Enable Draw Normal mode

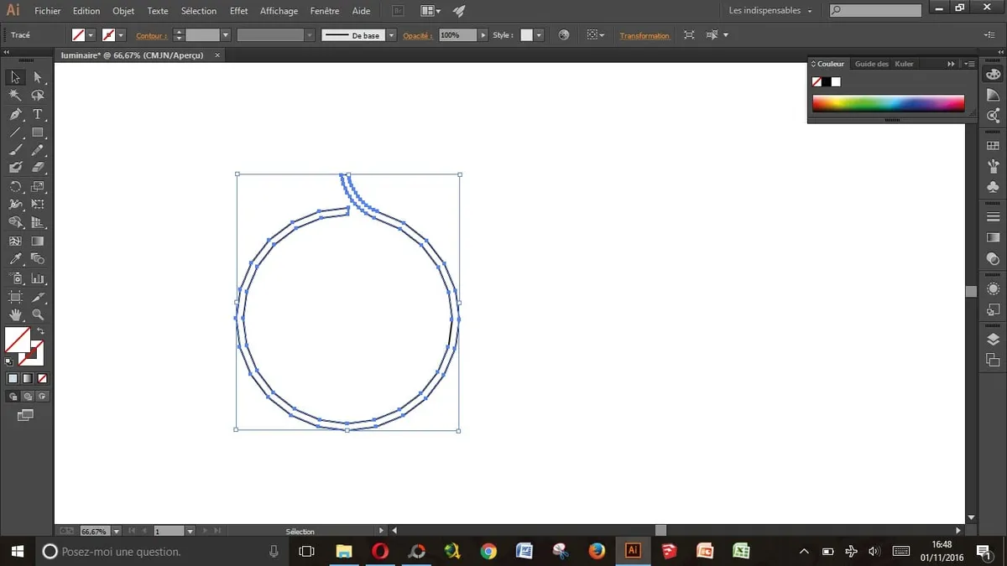coord(13,396)
